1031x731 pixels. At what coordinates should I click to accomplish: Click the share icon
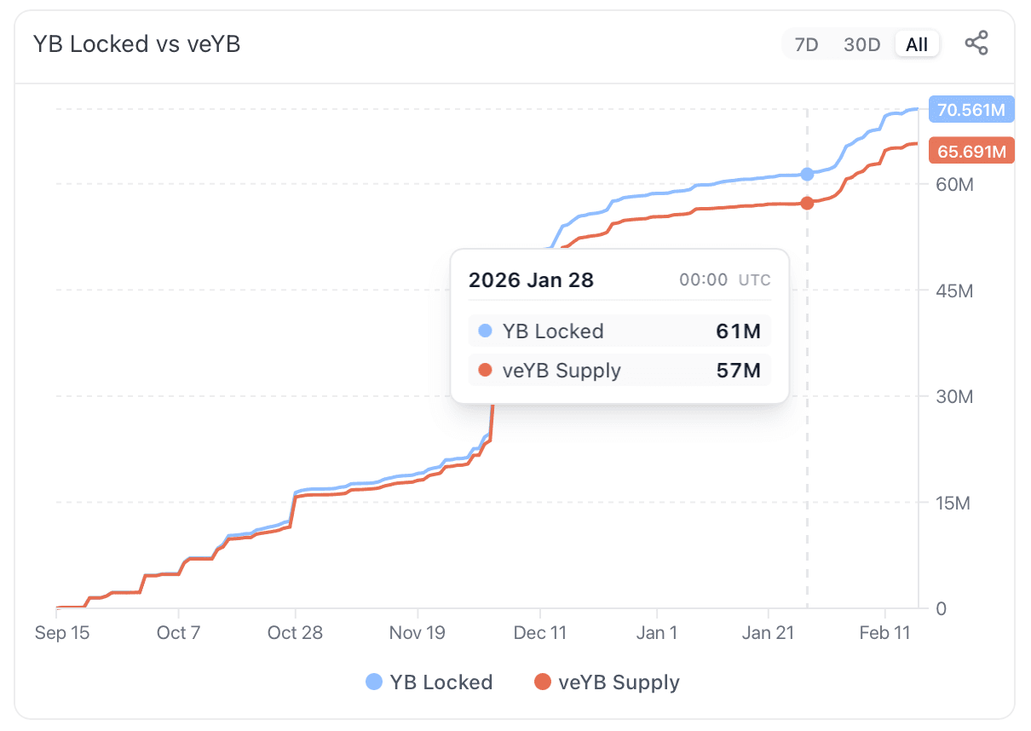pyautogui.click(x=977, y=43)
